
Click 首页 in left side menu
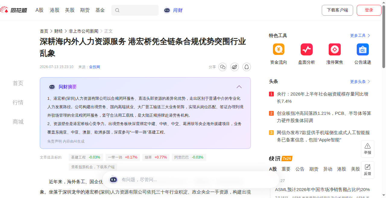18,83
